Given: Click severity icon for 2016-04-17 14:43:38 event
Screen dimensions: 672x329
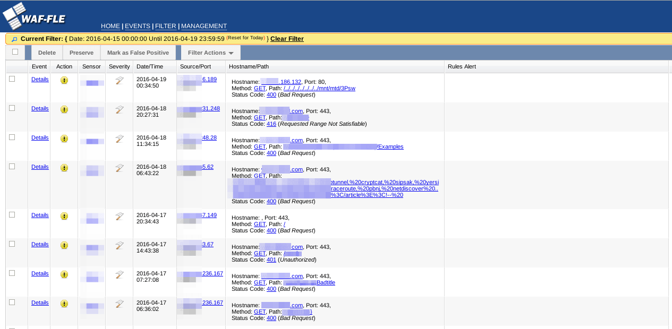Looking at the screenshot, I should [120, 245].
